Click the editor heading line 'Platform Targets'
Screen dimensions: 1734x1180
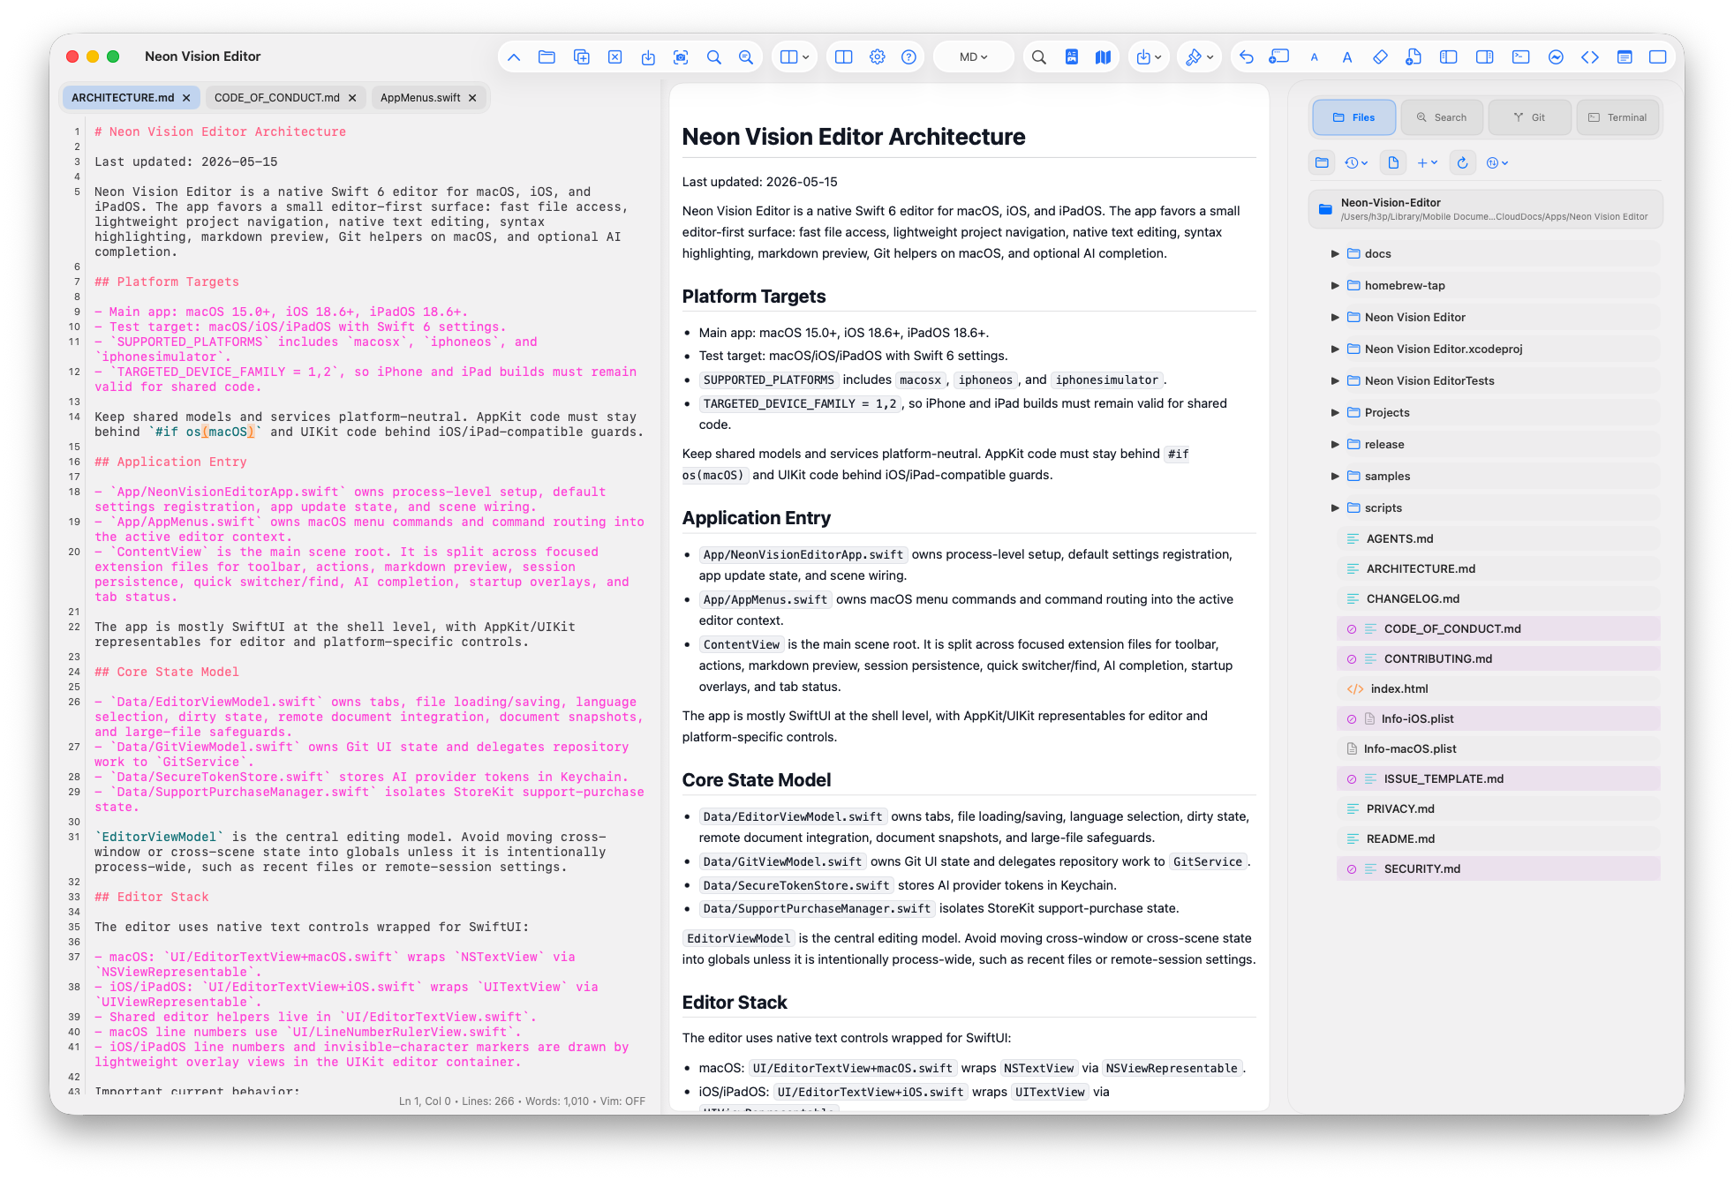tap(167, 282)
